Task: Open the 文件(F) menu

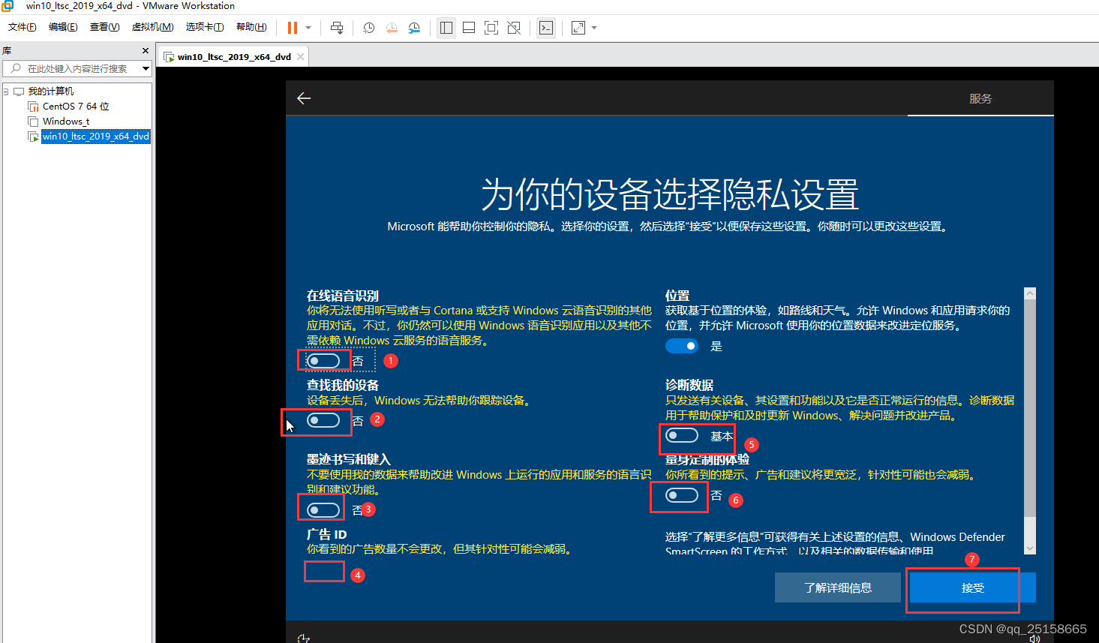Action: (x=23, y=27)
